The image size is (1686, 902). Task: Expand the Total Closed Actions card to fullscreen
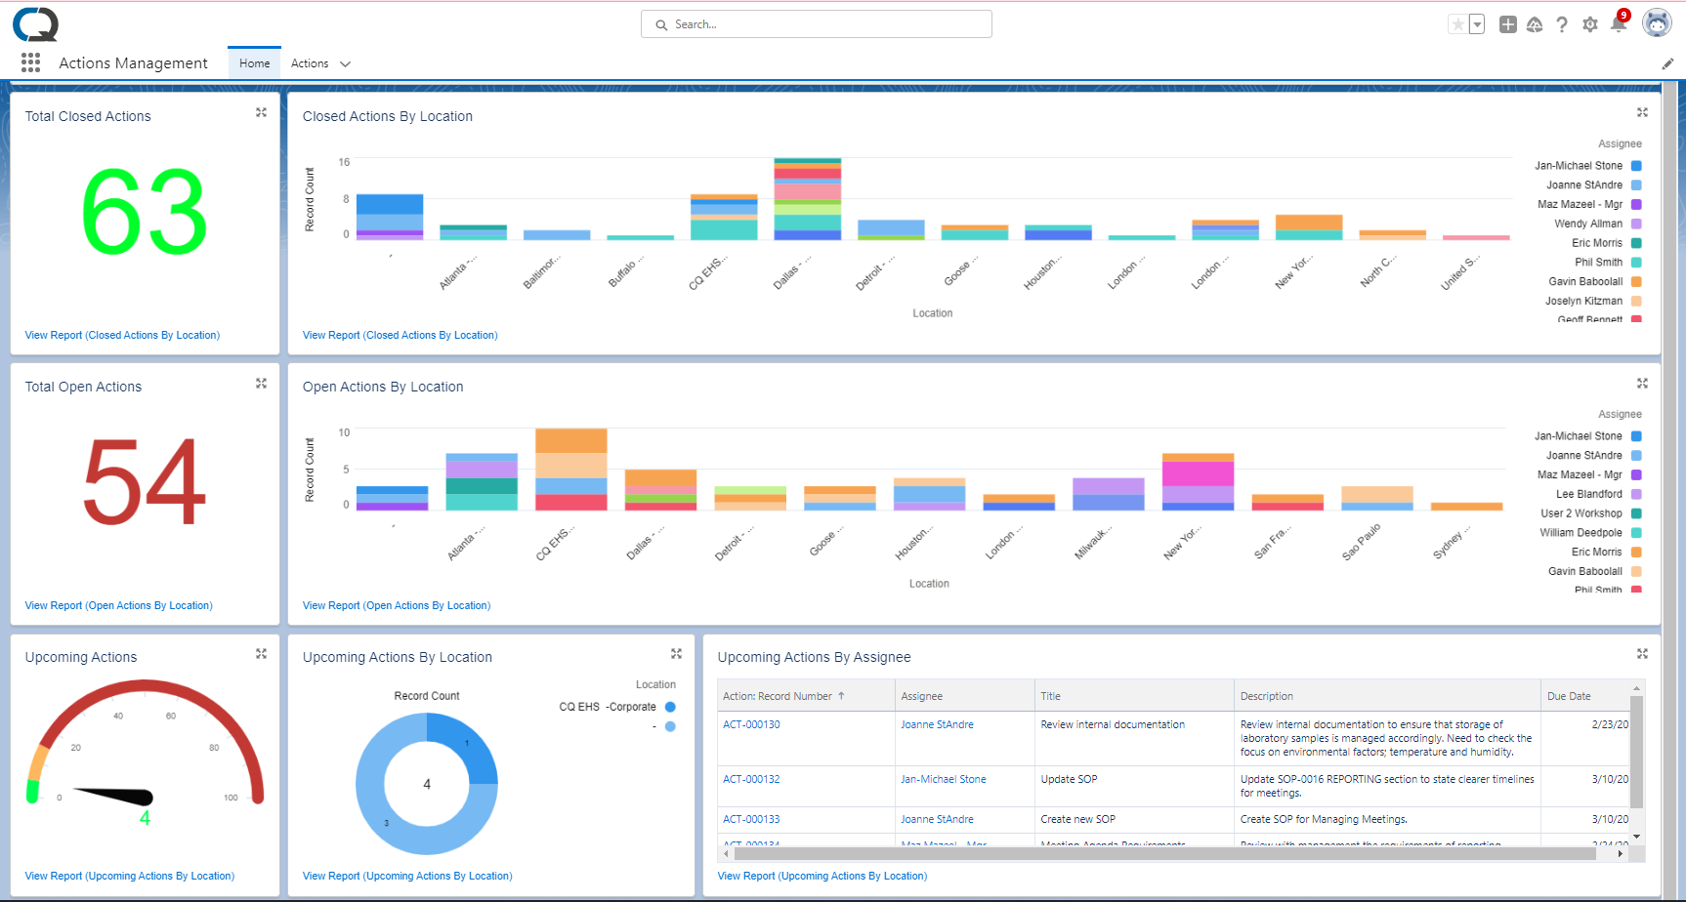261,112
